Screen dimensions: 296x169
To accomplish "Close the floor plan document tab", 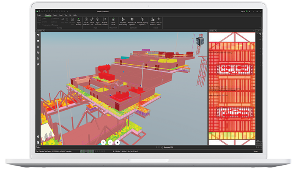I will click(215, 30).
